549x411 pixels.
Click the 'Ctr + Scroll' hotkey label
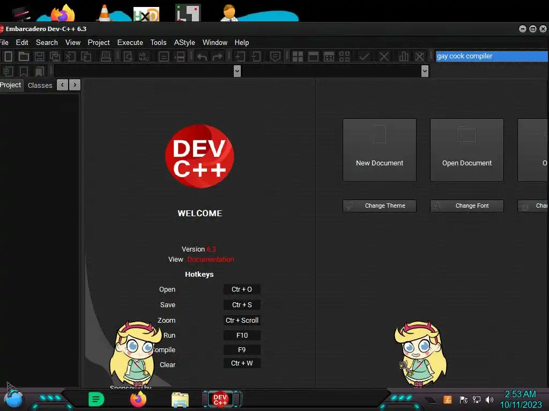242,321
